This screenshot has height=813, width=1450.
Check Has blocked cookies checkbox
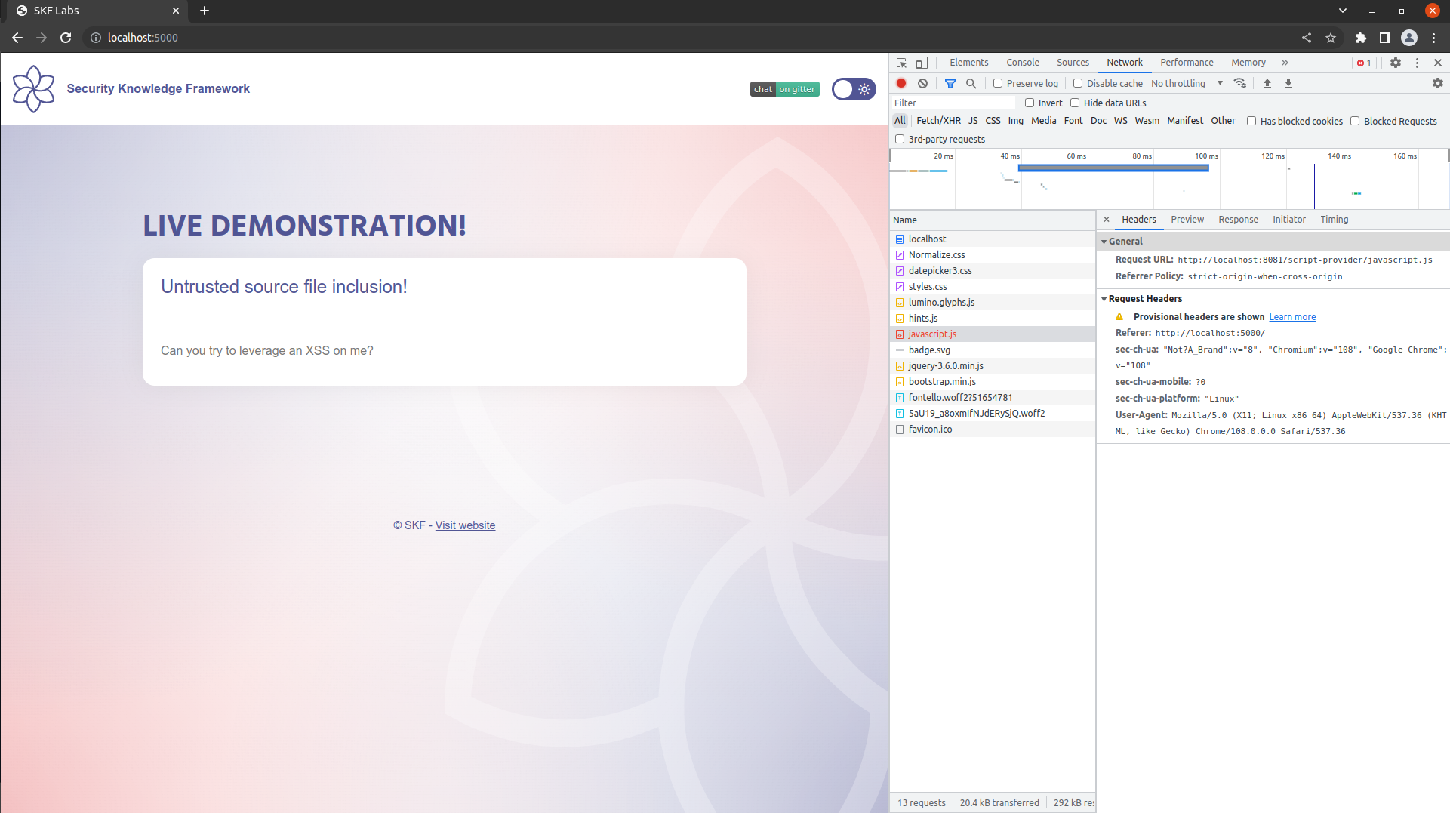click(x=1251, y=121)
